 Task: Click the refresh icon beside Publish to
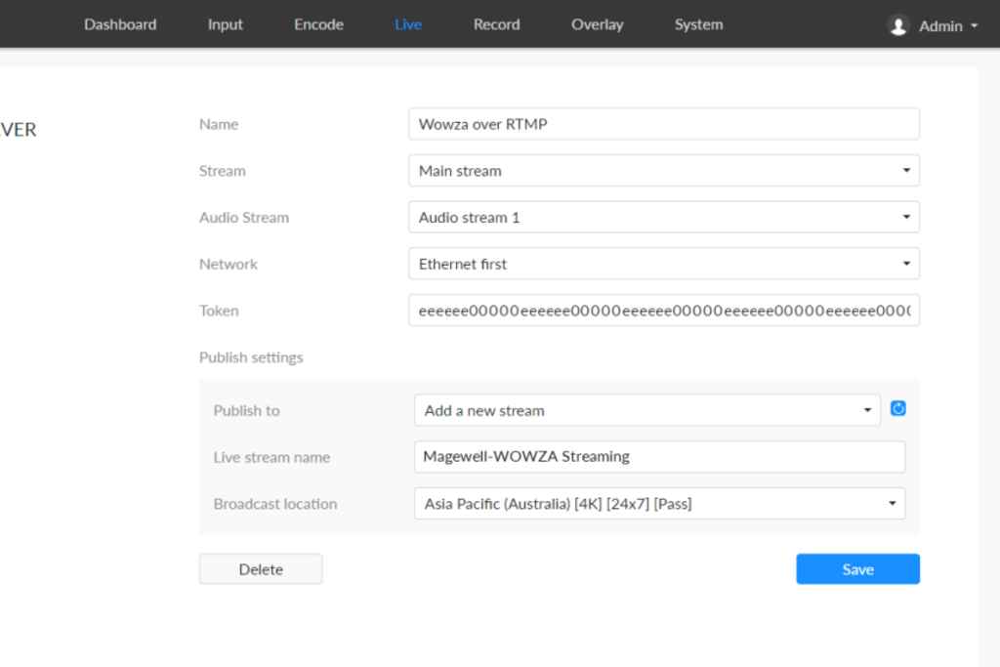tap(898, 409)
